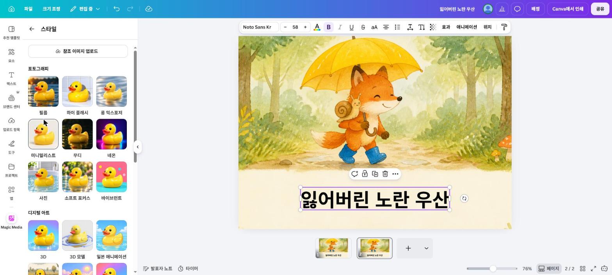Open Magic Write comment icon above text
This screenshot has height=275, width=612.
[x=354, y=174]
